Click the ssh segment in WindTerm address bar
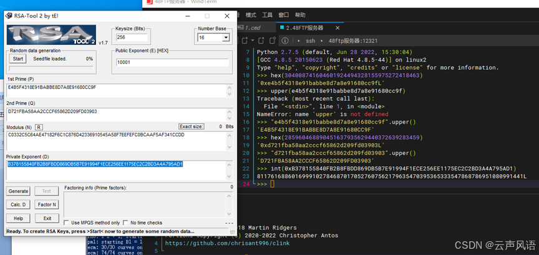Image resolution: width=539 pixels, height=255 pixels. tap(311, 41)
